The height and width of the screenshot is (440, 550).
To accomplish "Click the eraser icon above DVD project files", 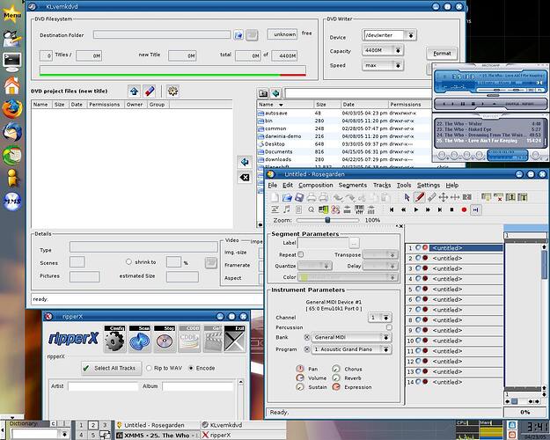I will pos(150,92).
